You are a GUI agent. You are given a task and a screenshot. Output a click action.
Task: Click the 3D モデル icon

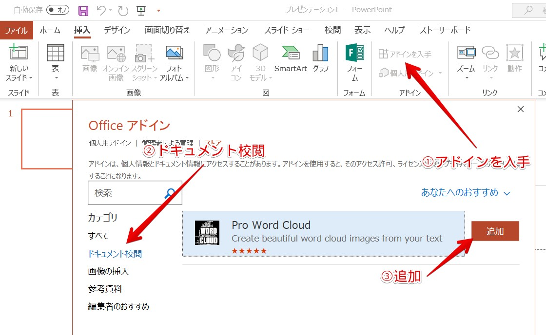pos(260,53)
